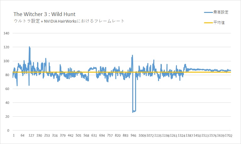Click the yellow 平均値 legend line
The image size is (241, 144).
208,23
